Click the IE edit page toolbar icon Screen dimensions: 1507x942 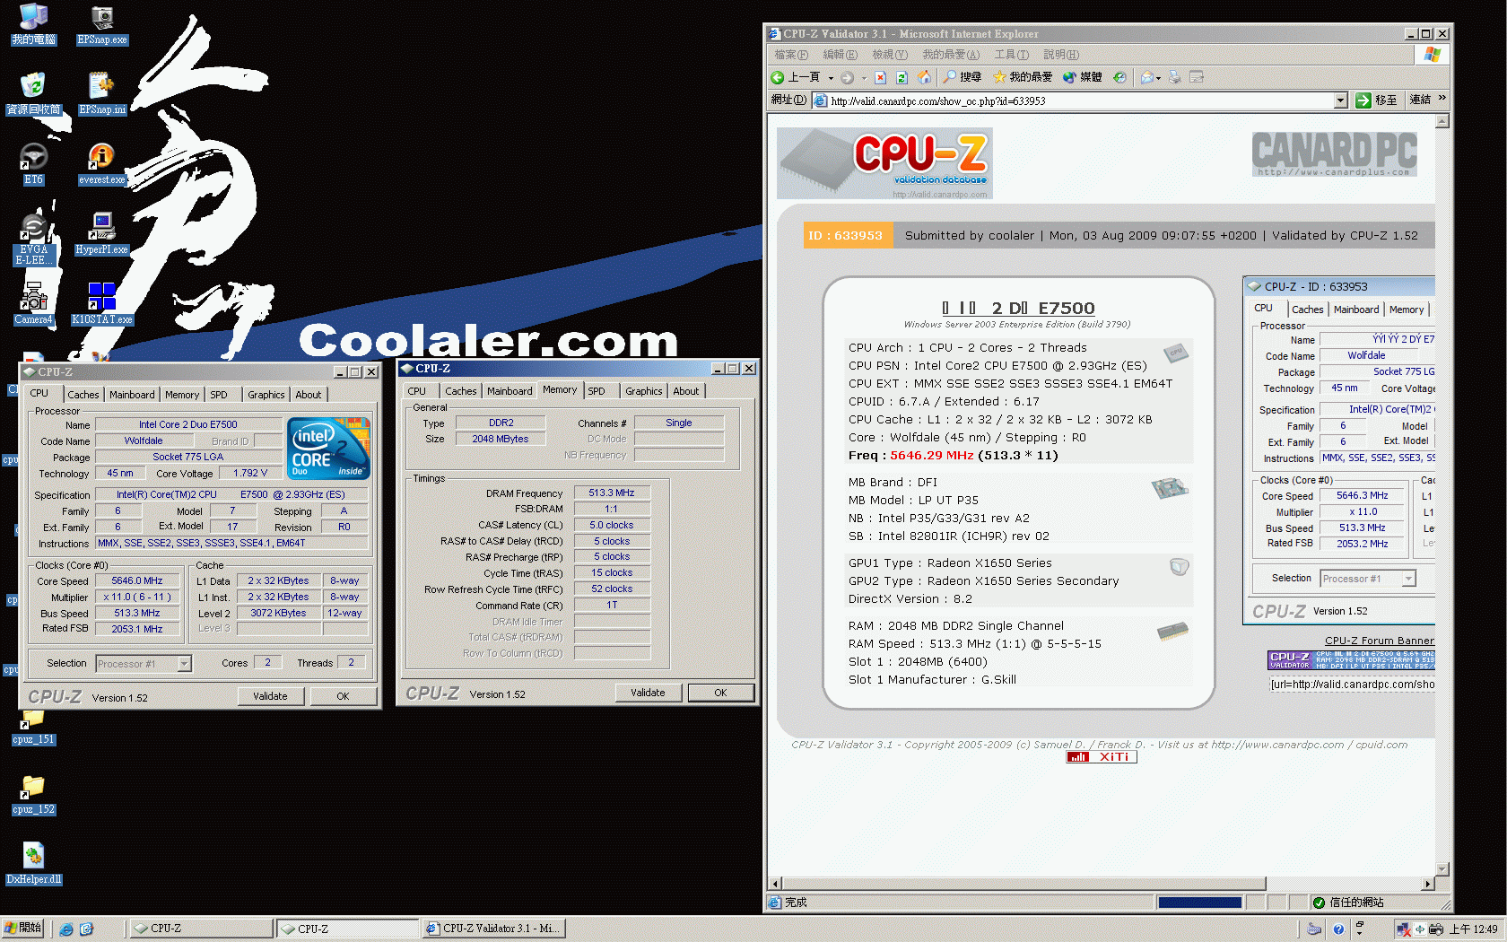tap(1197, 77)
